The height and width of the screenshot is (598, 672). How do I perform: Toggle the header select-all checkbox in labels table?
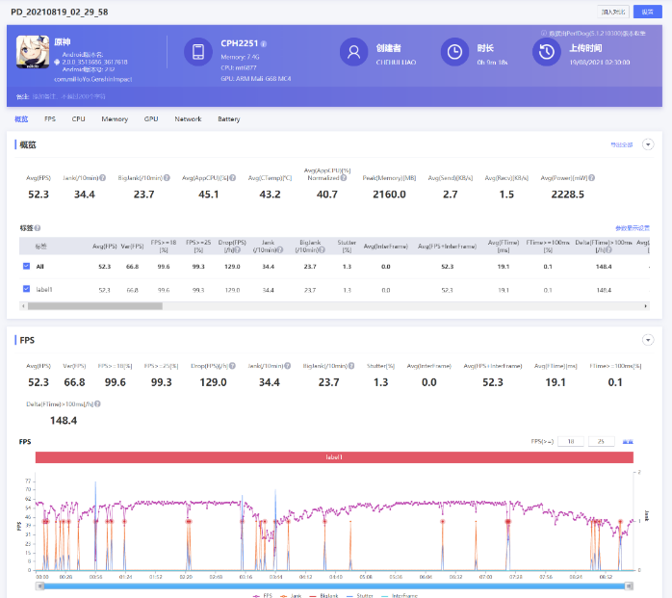pyautogui.click(x=26, y=246)
